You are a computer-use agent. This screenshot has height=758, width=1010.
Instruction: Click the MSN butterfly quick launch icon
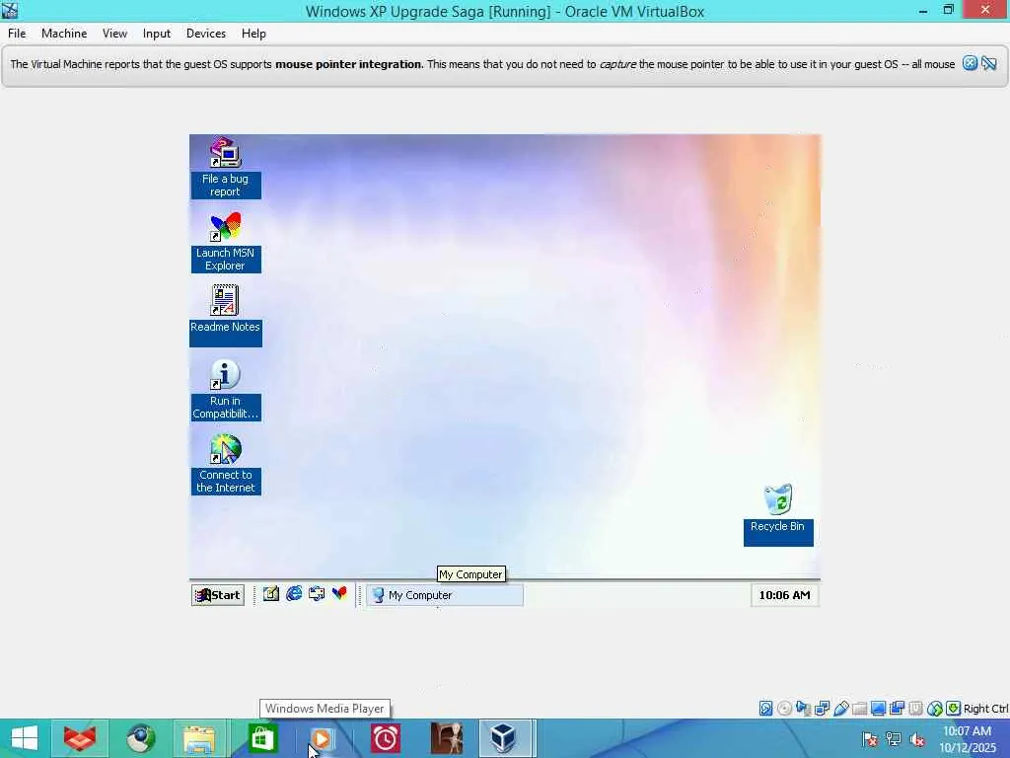click(339, 593)
